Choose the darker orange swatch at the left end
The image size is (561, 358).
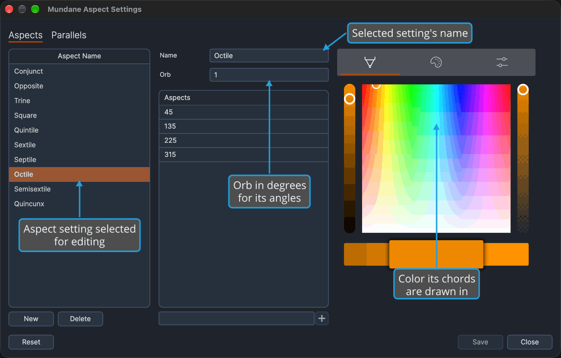[355, 254]
